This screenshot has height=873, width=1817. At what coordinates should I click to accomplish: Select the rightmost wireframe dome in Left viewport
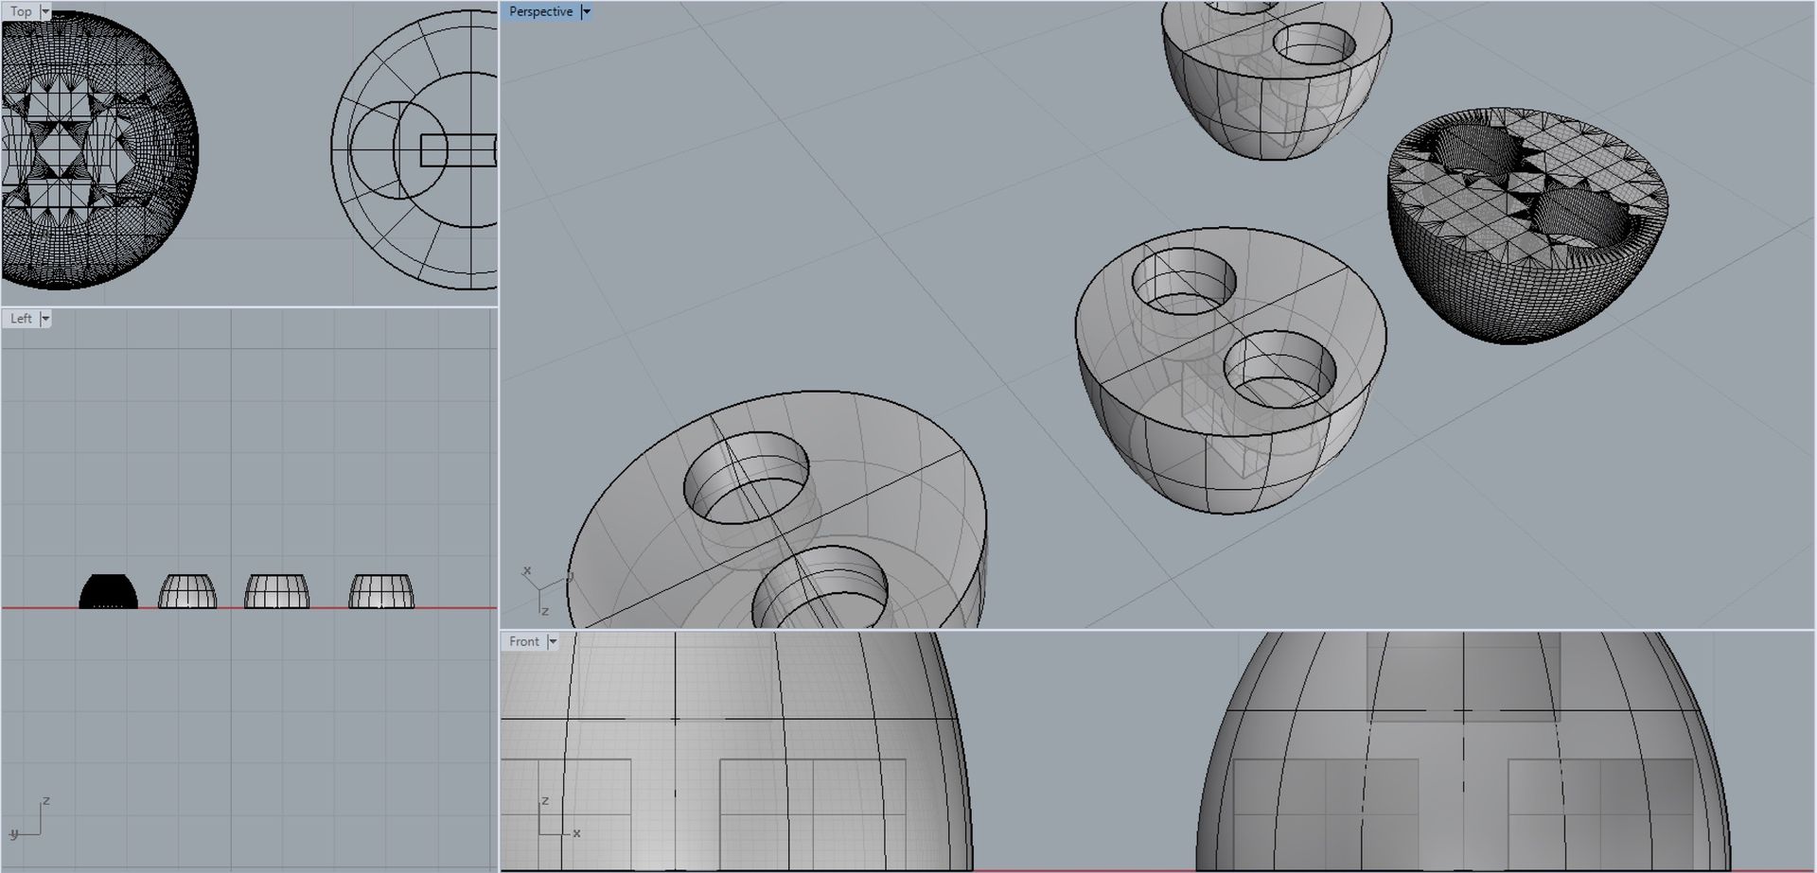click(x=380, y=591)
